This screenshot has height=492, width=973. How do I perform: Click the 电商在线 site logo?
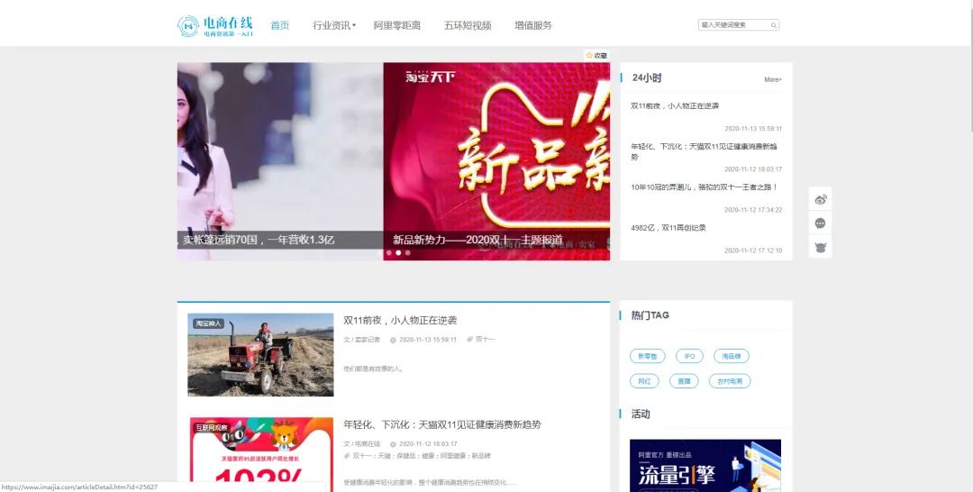click(x=215, y=25)
